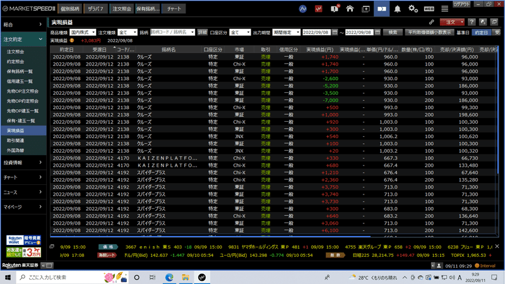Switch to the ザラバ7 tab
Viewport: 505px width, 284px height.
point(96,9)
